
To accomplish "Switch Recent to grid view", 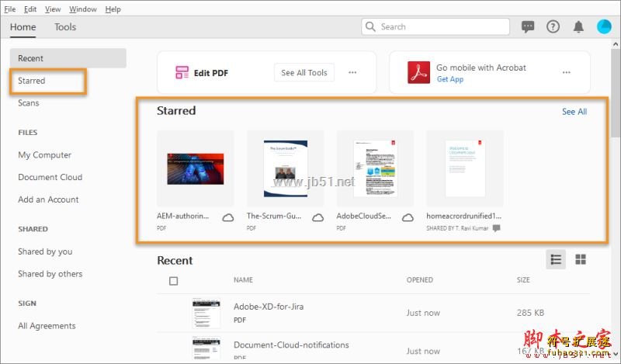I will pos(581,259).
